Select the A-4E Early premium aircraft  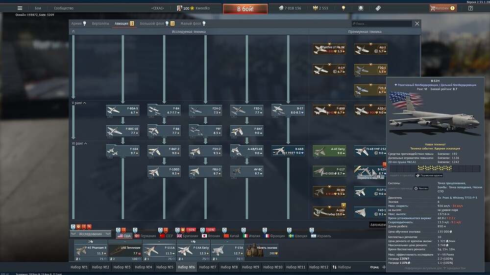(329, 150)
